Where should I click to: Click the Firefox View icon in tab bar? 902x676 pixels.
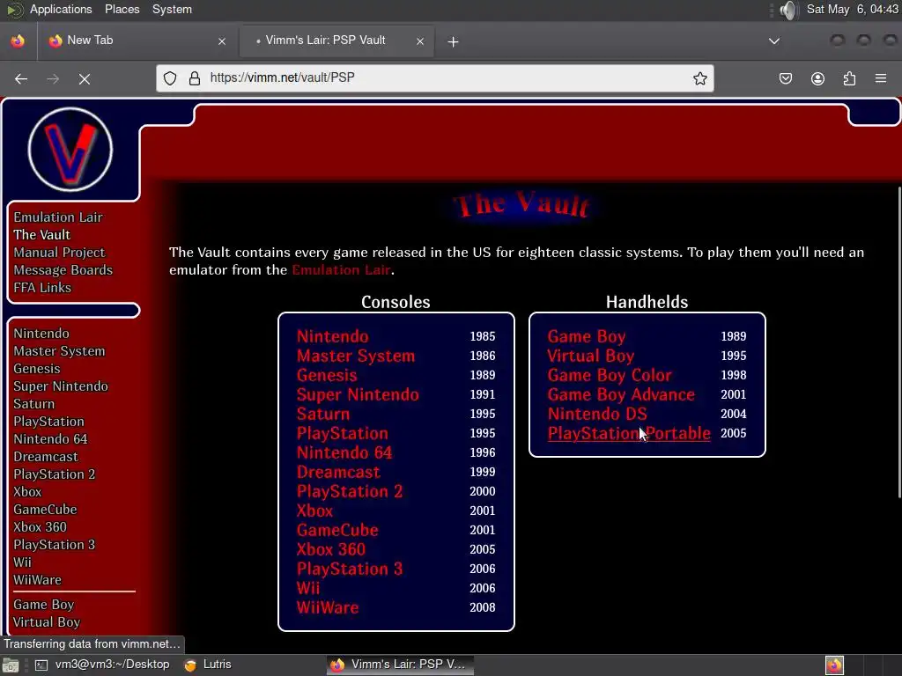pyautogui.click(x=18, y=40)
